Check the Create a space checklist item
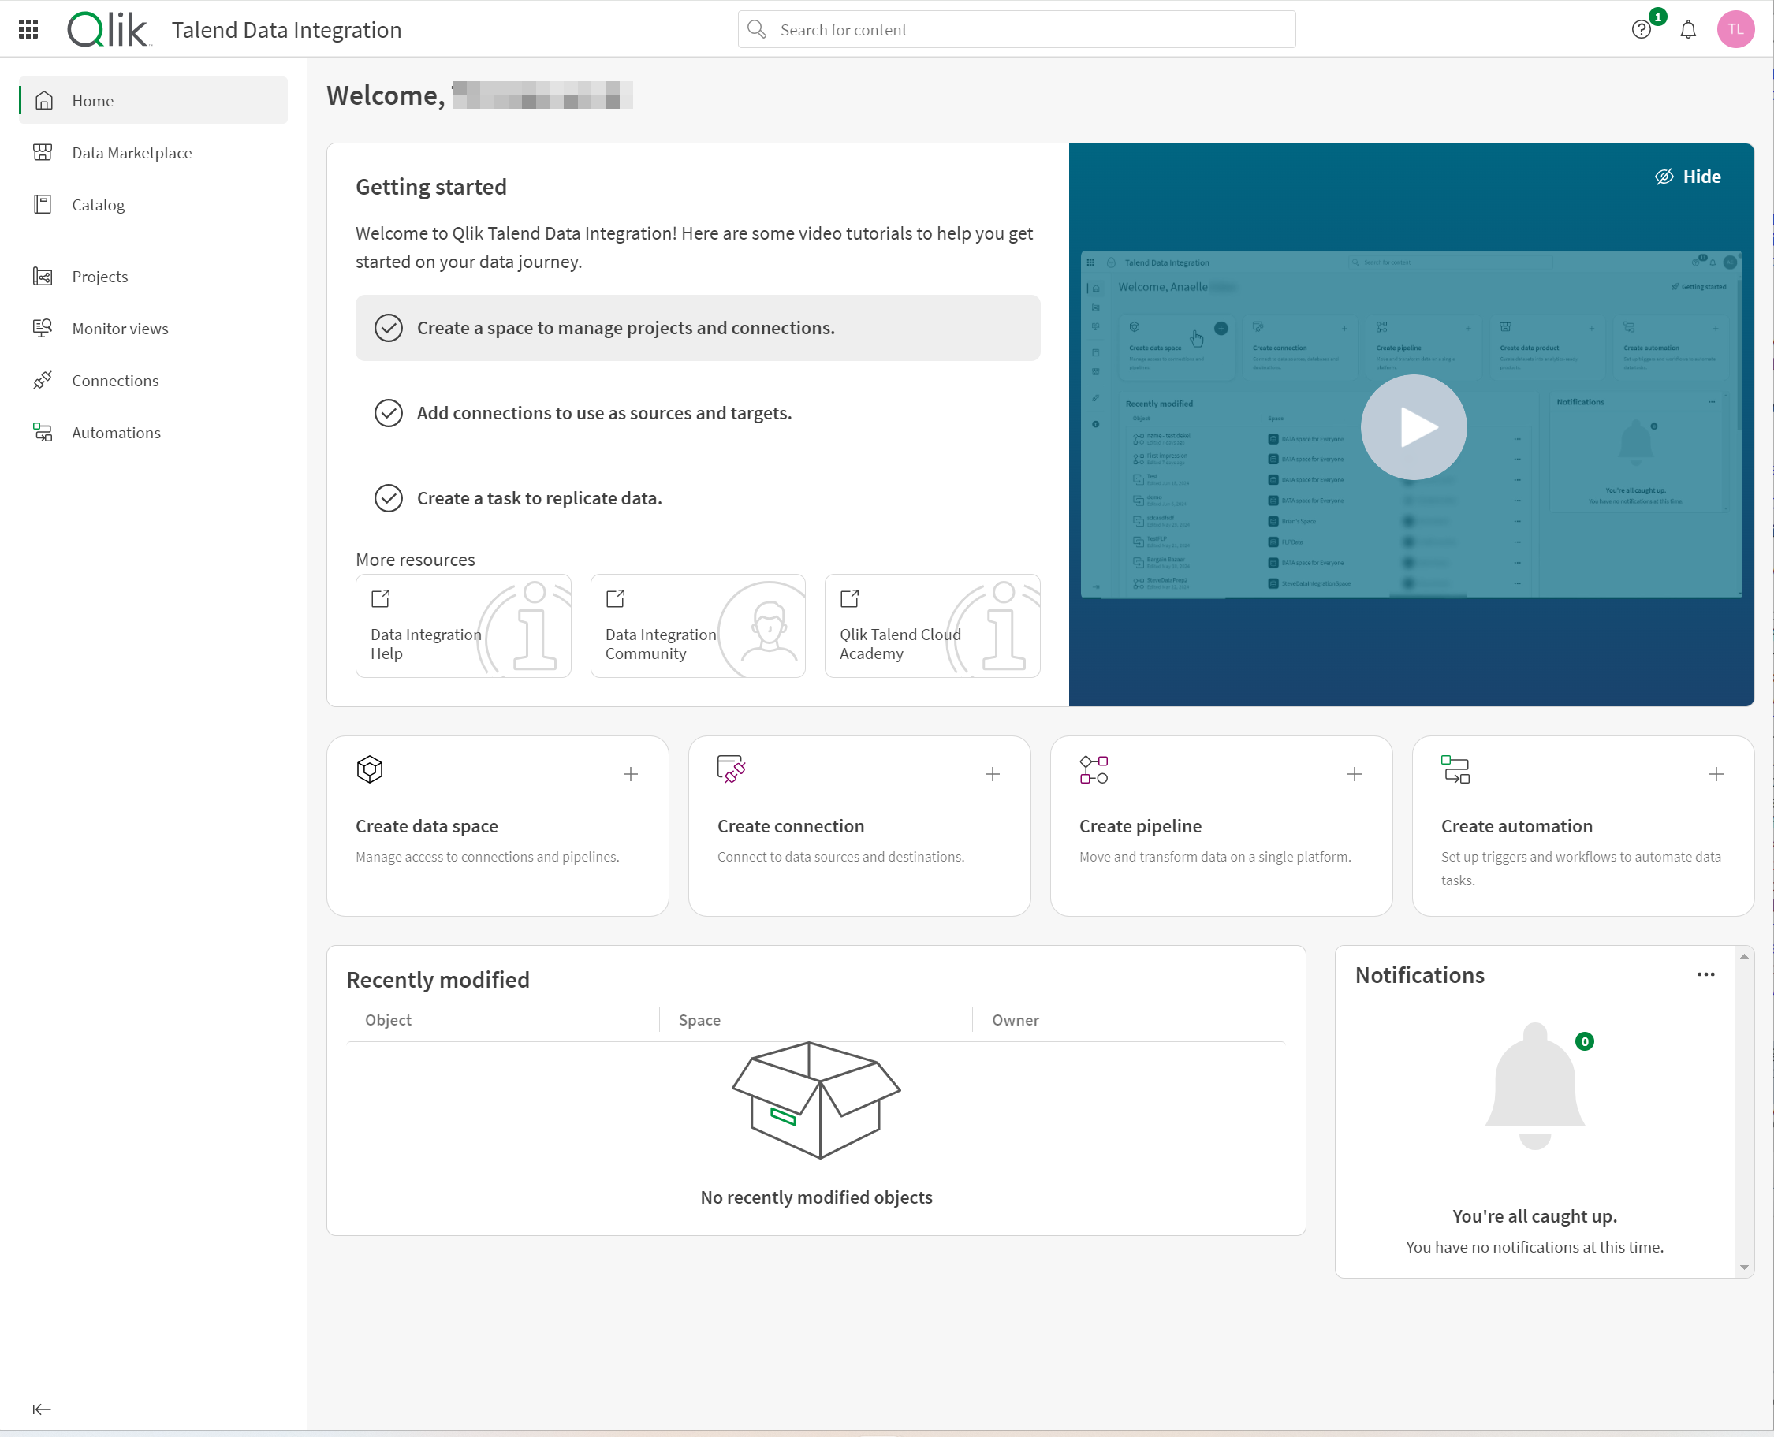This screenshot has height=1437, width=1774. pyautogui.click(x=387, y=327)
